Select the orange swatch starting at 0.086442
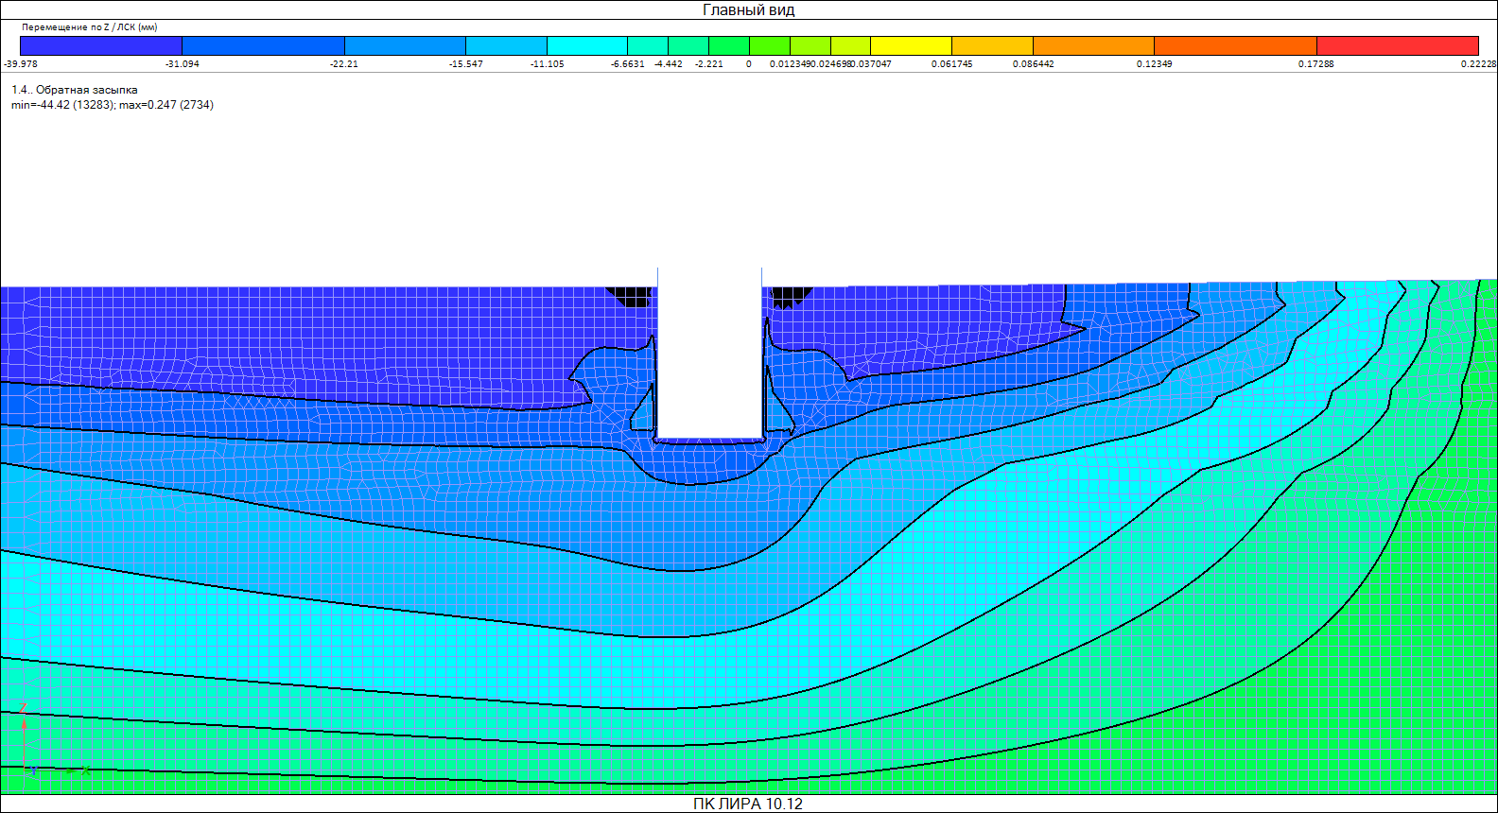 pos(1093,45)
